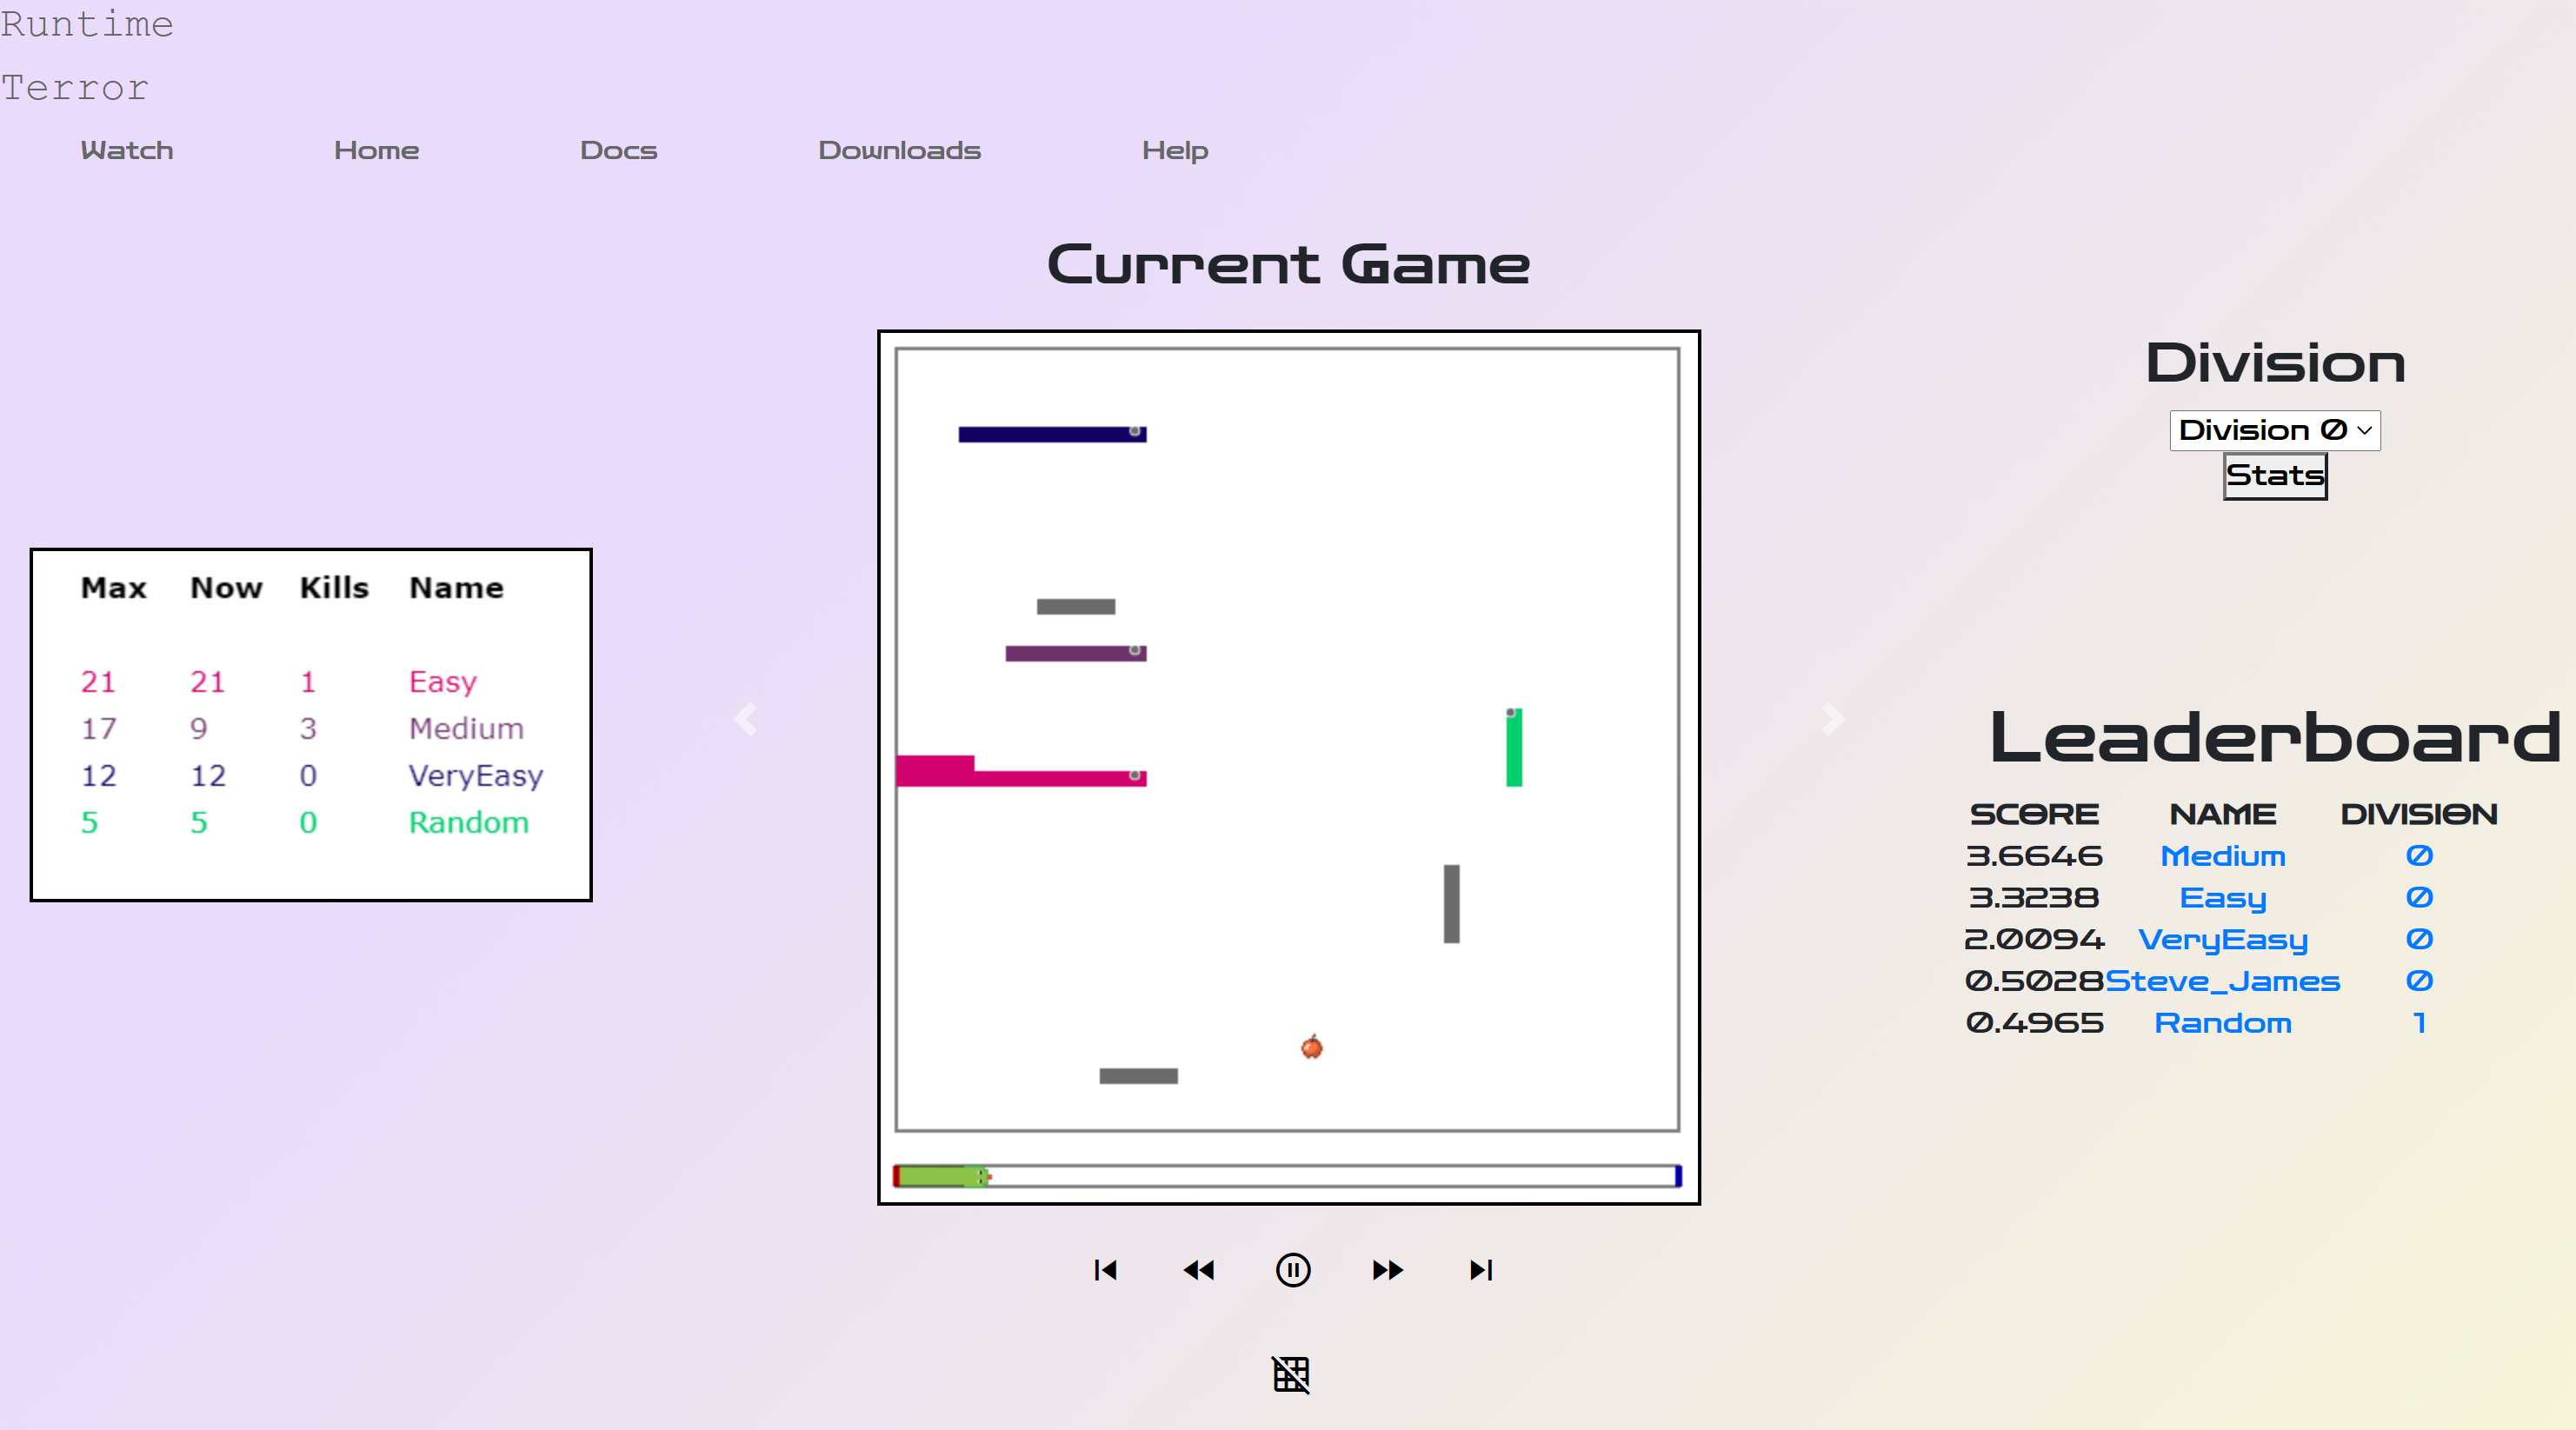The image size is (2576, 1430).
Task: Open the Division 0 dropdown
Action: point(2274,430)
